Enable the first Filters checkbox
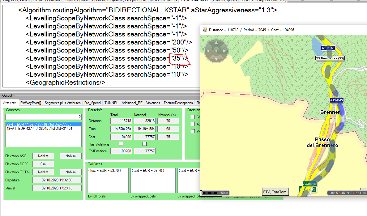Image resolution: width=367 pixels, height=216 pixels. [193, 117]
